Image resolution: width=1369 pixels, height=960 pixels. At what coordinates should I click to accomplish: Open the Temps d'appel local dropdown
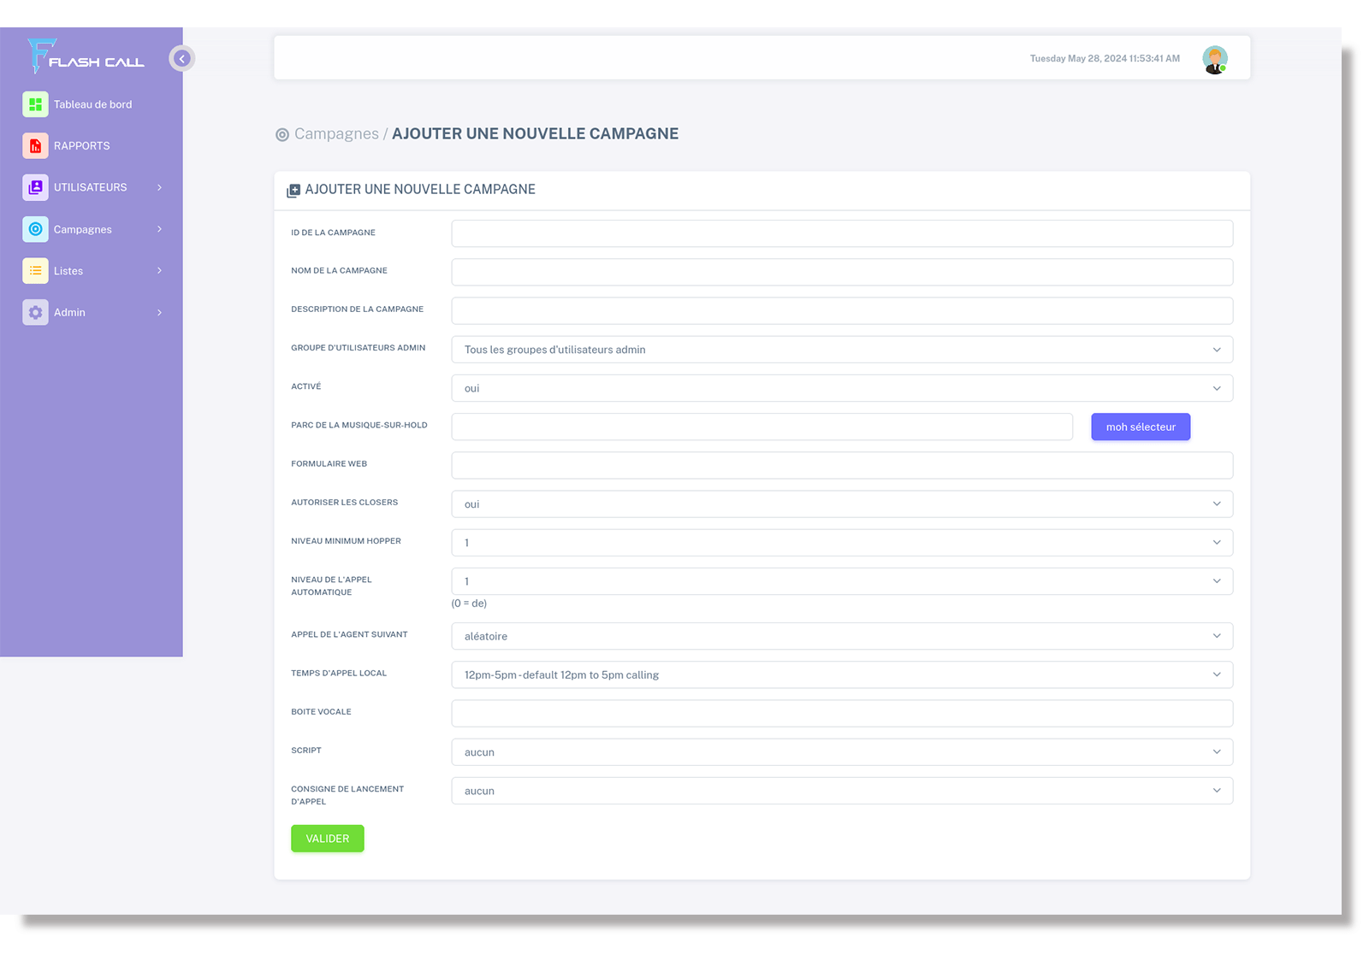841,674
